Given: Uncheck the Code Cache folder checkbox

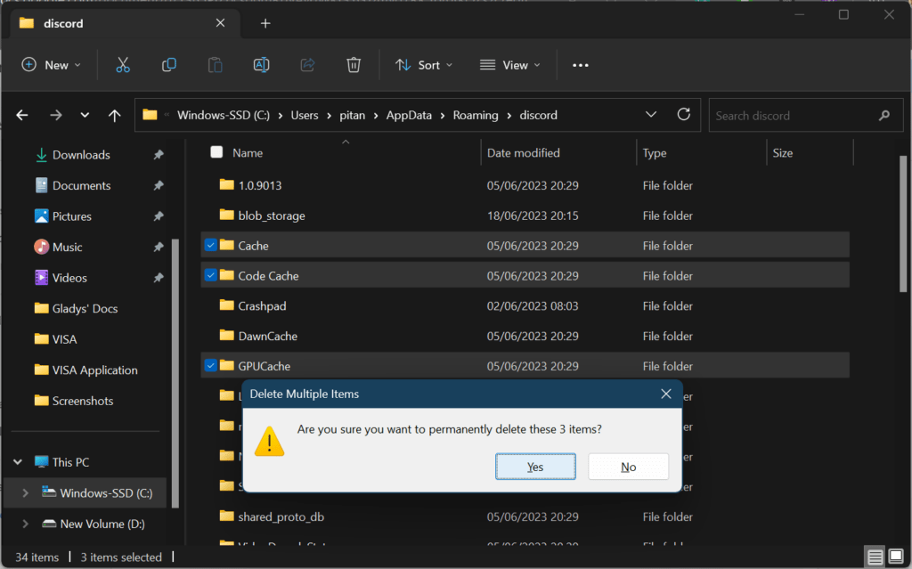Looking at the screenshot, I should click(210, 275).
